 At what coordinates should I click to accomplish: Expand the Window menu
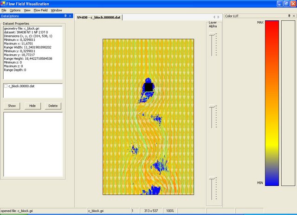click(56, 10)
